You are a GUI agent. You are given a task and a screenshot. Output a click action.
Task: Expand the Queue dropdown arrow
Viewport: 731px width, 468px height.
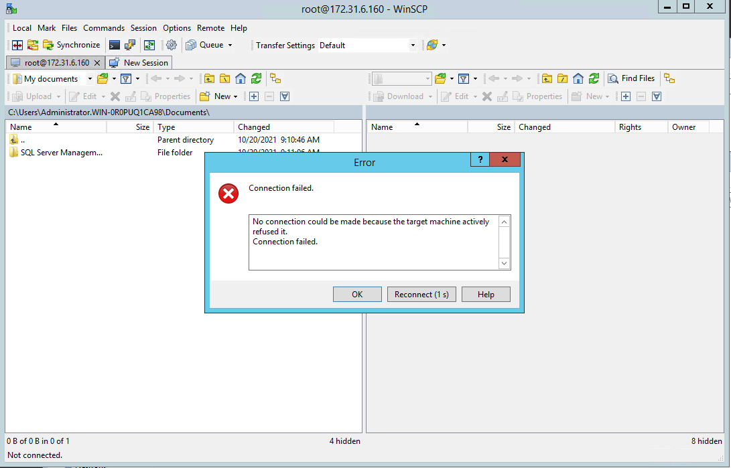230,45
